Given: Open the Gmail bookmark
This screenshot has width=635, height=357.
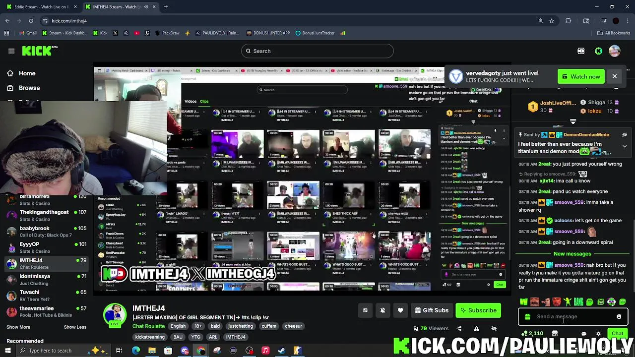Looking at the screenshot, I should tap(28, 33).
